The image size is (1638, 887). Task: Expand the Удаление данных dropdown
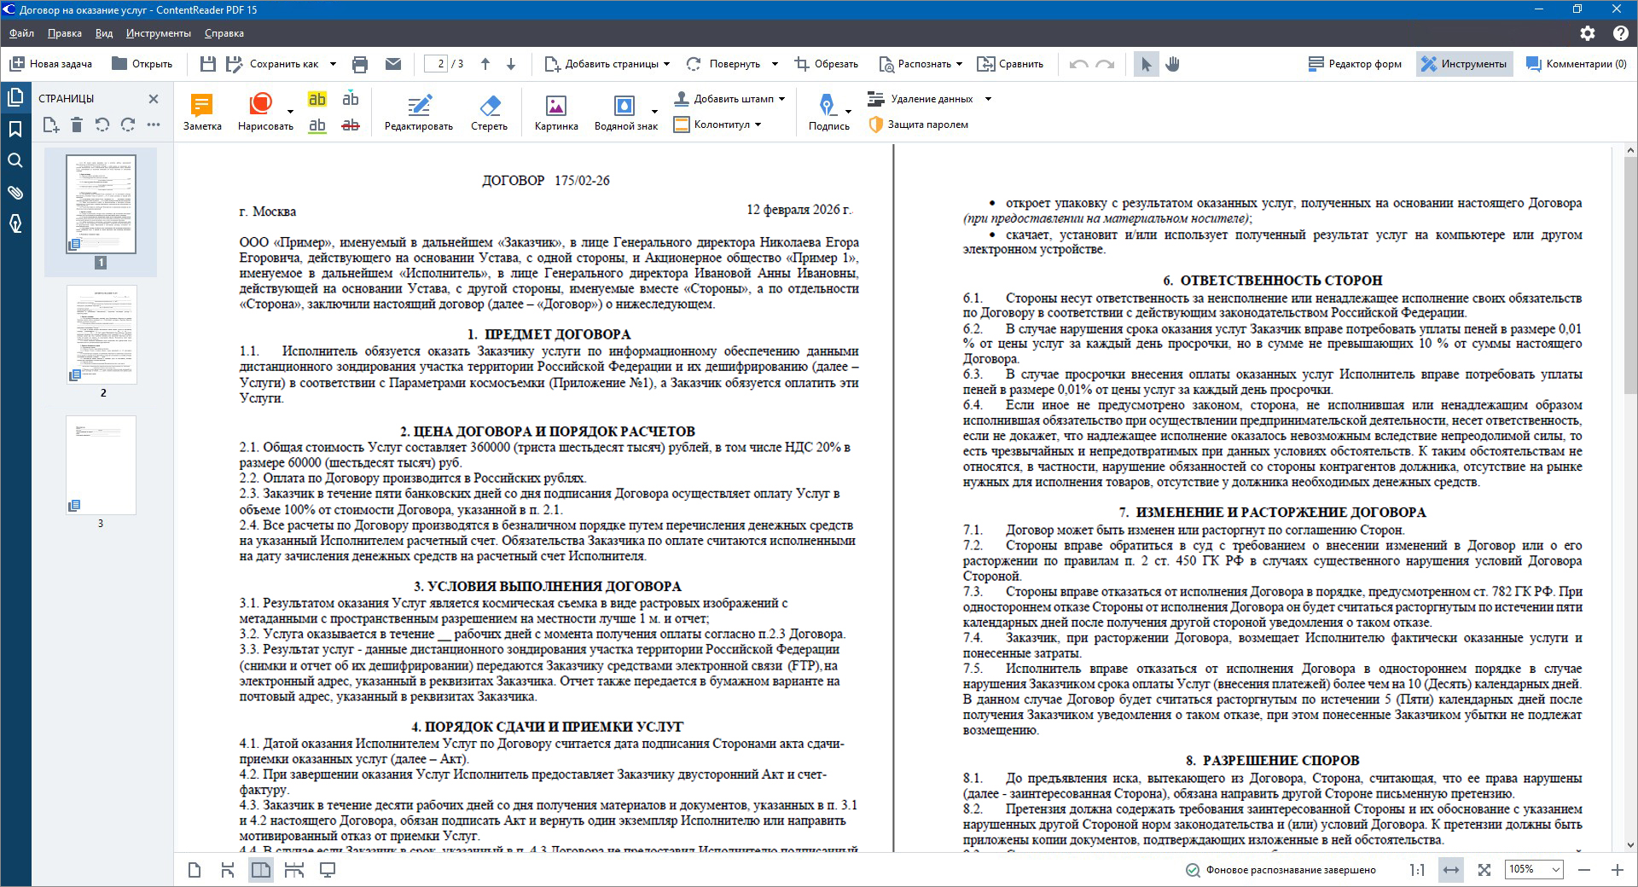[988, 99]
